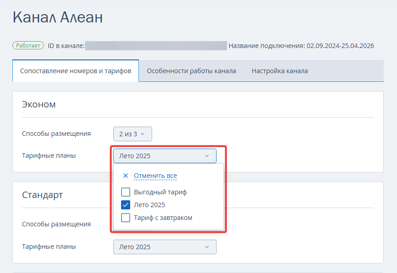397x273 pixels.
Task: Click the blurred ID в канале field
Action: (156, 46)
